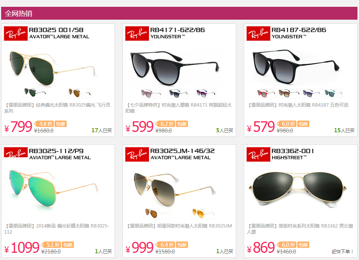Choose red frame variant of RB4187

pyautogui.click(x=266, y=93)
